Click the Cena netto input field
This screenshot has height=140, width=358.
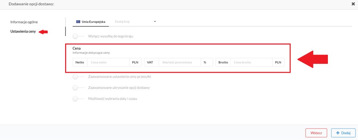click(x=108, y=62)
